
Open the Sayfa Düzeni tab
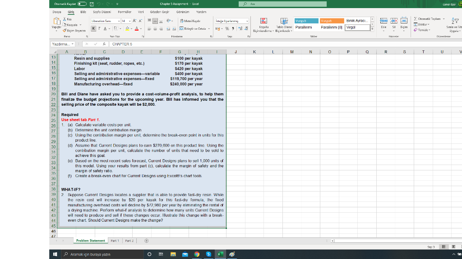102,12
